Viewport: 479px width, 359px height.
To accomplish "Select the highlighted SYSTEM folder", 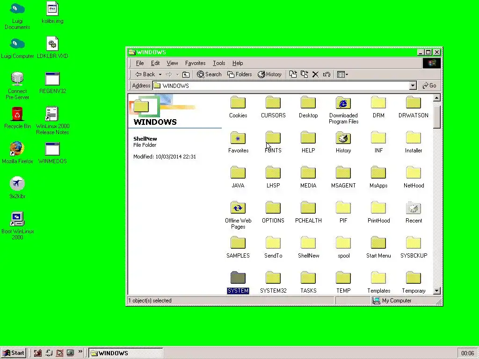I will coord(238,282).
